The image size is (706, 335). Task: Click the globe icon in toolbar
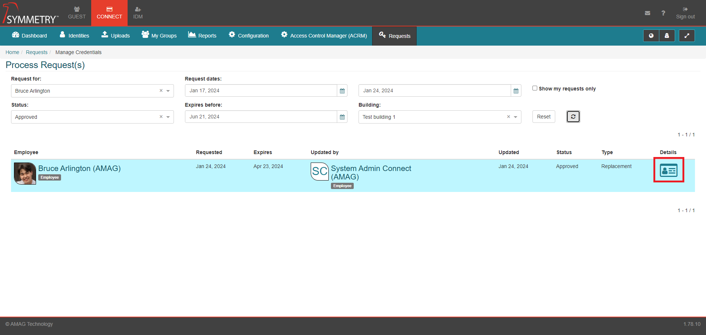(651, 36)
